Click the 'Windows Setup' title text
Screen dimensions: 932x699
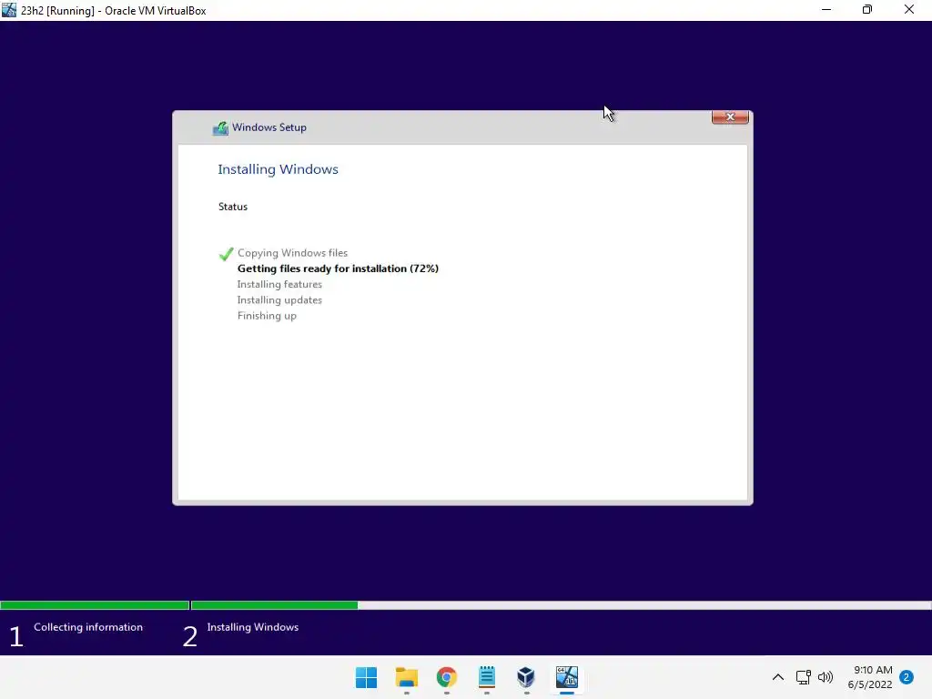[x=269, y=127]
